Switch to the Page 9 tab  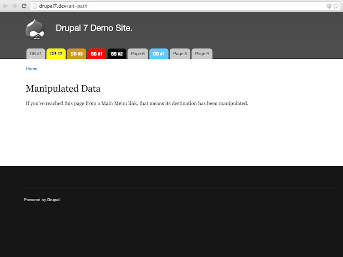pyautogui.click(x=202, y=54)
